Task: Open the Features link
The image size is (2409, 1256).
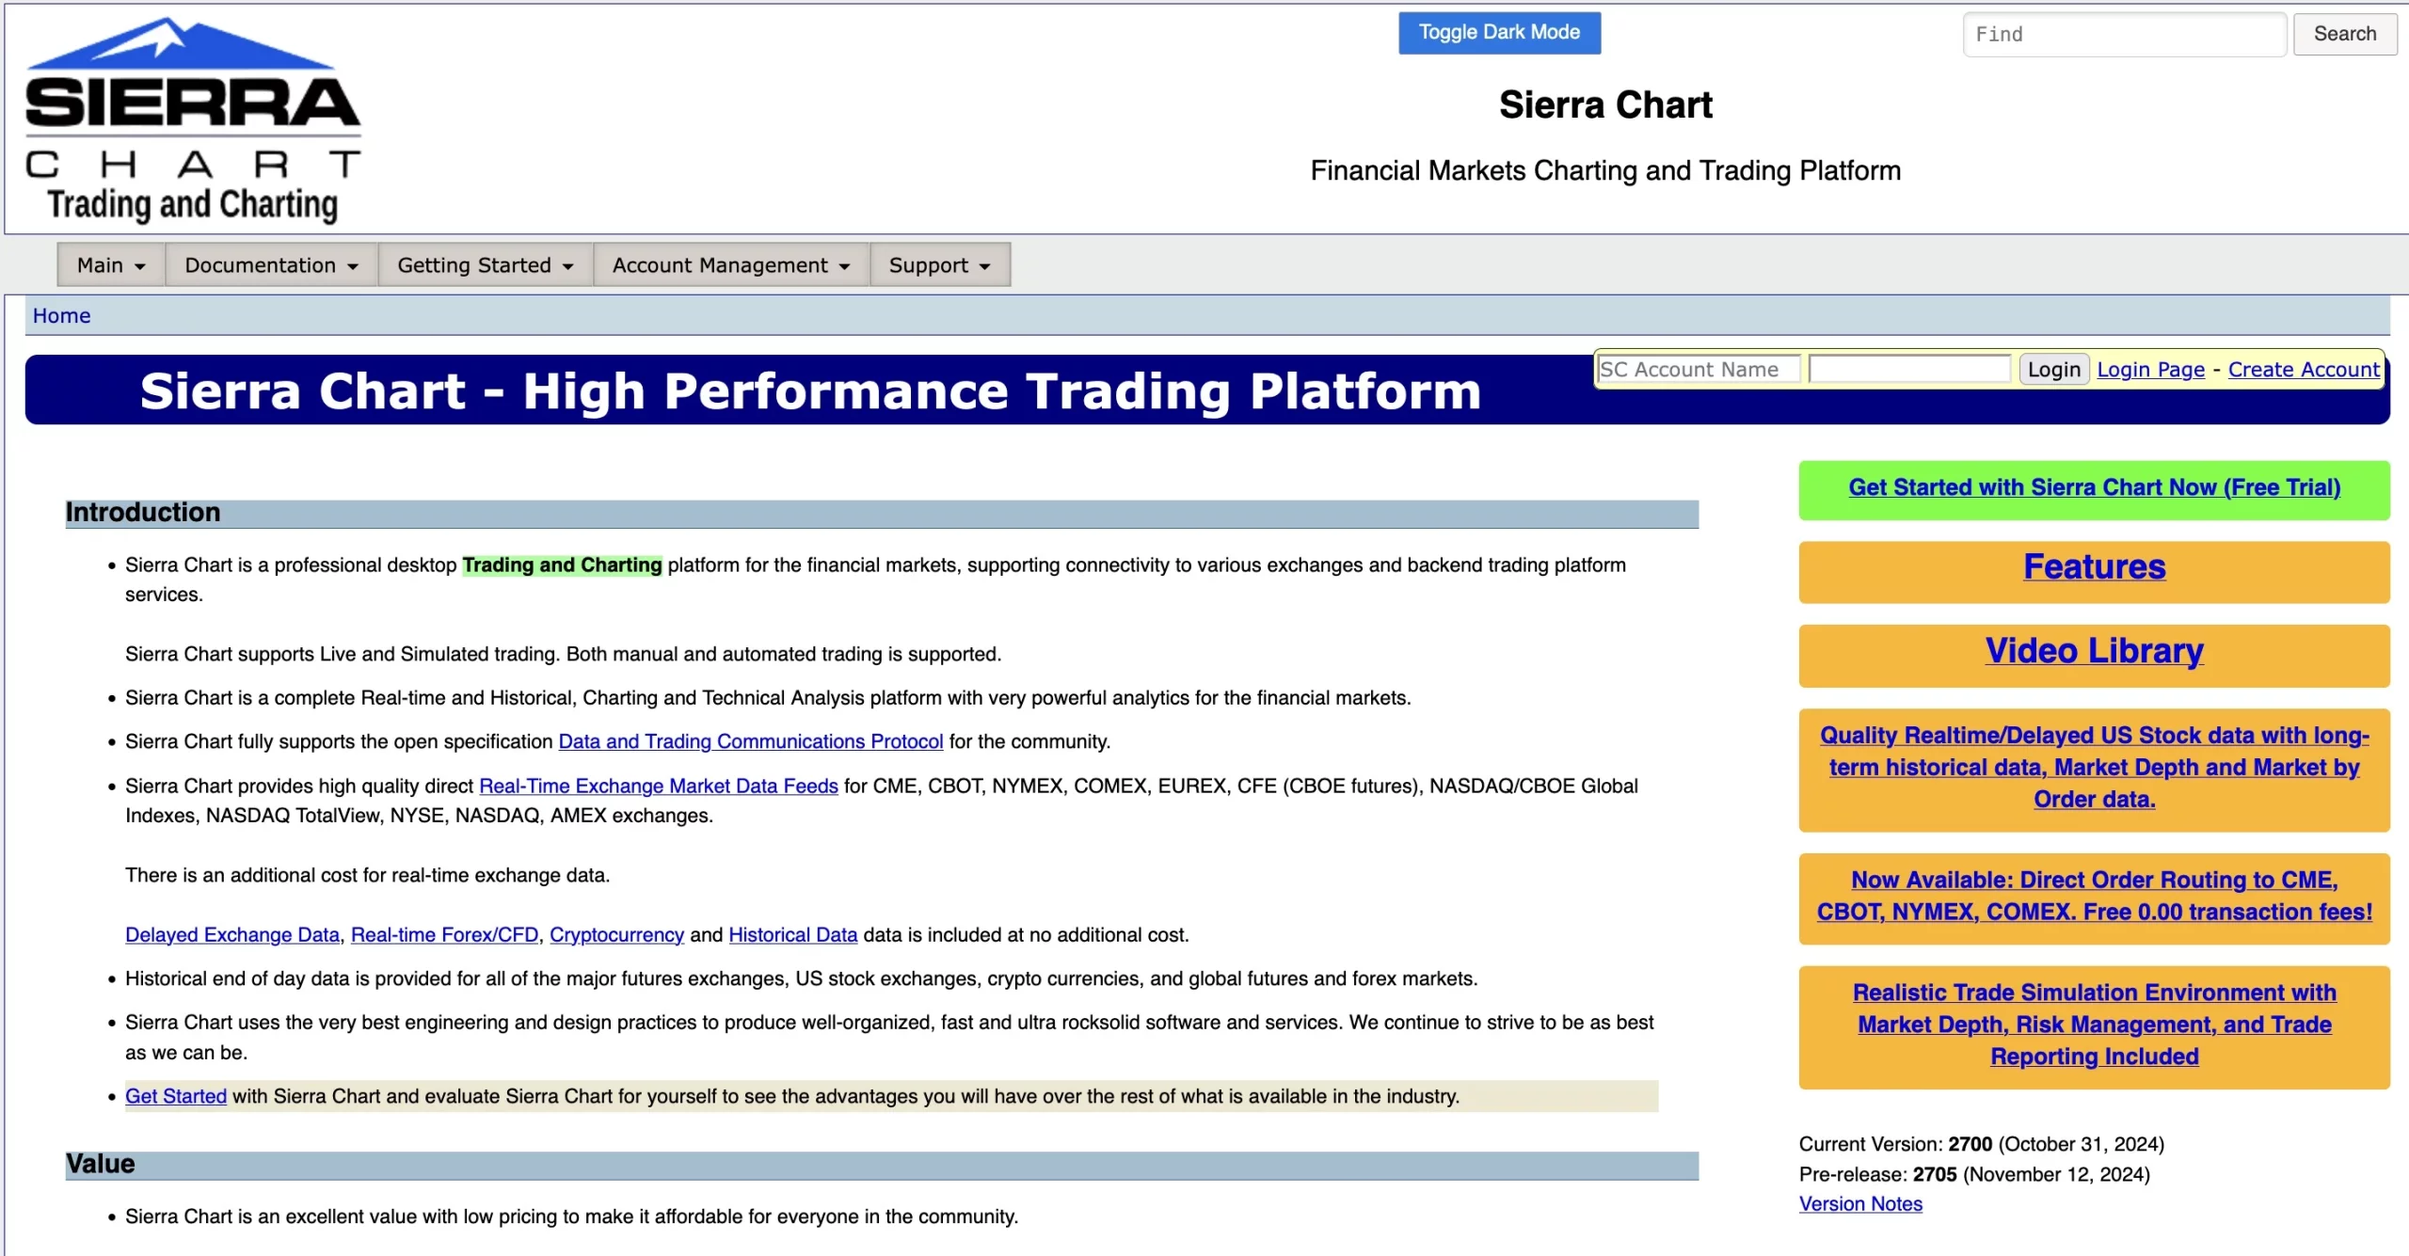Action: tap(2094, 567)
